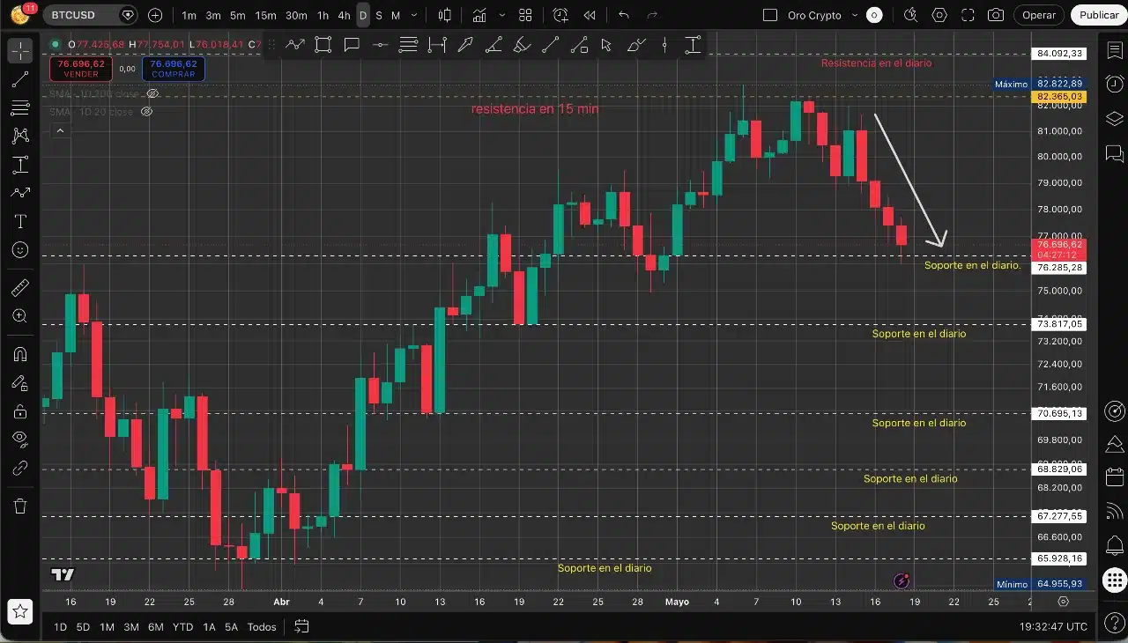Switch to 15m timeframe
The height and width of the screenshot is (643, 1128).
coord(265,15)
